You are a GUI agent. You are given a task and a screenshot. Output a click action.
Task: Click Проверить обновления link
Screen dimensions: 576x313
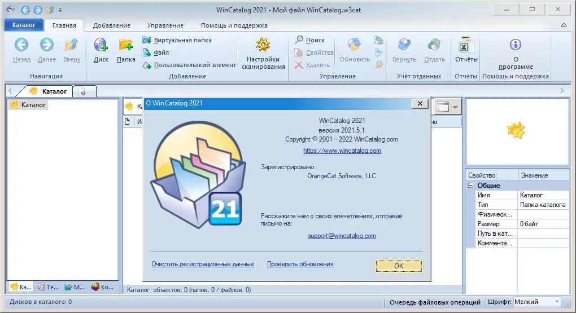[300, 264]
